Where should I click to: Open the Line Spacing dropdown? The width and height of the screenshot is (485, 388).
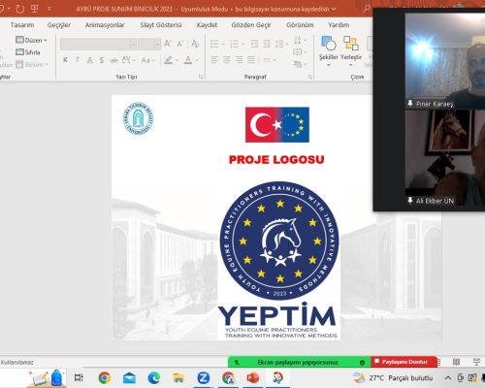click(x=281, y=44)
